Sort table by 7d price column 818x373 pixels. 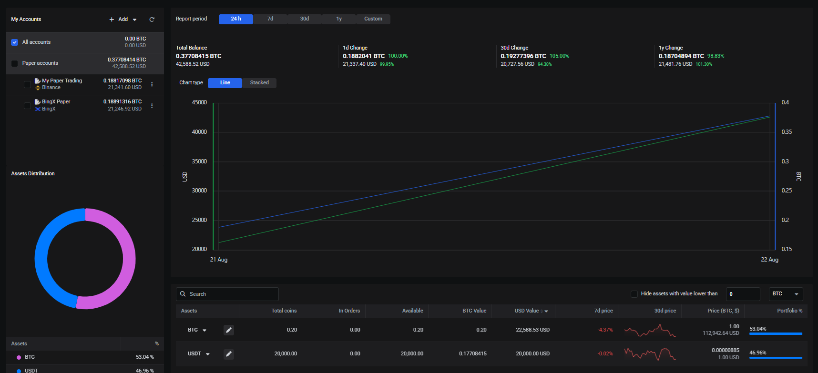pyautogui.click(x=603, y=311)
